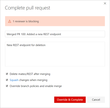Focus the merge commit title field
Viewport: 110px width, 108px height.
(x=55, y=34)
